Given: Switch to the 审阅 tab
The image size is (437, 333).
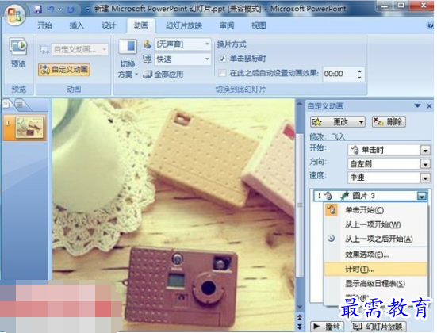Looking at the screenshot, I should click(227, 25).
